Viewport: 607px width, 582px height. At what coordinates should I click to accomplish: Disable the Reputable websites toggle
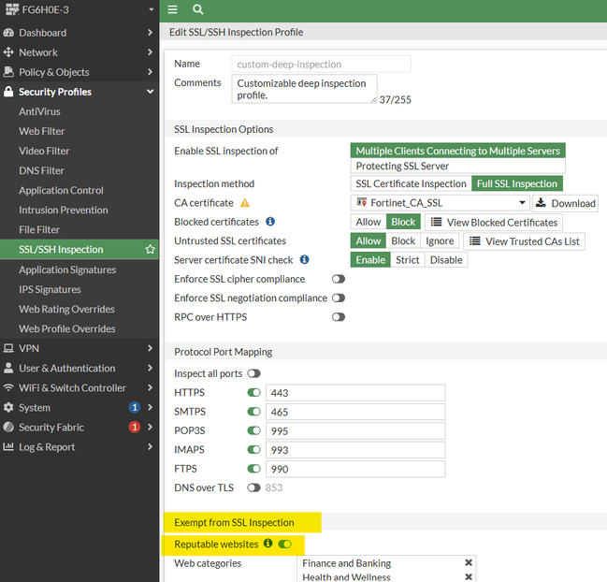point(285,544)
